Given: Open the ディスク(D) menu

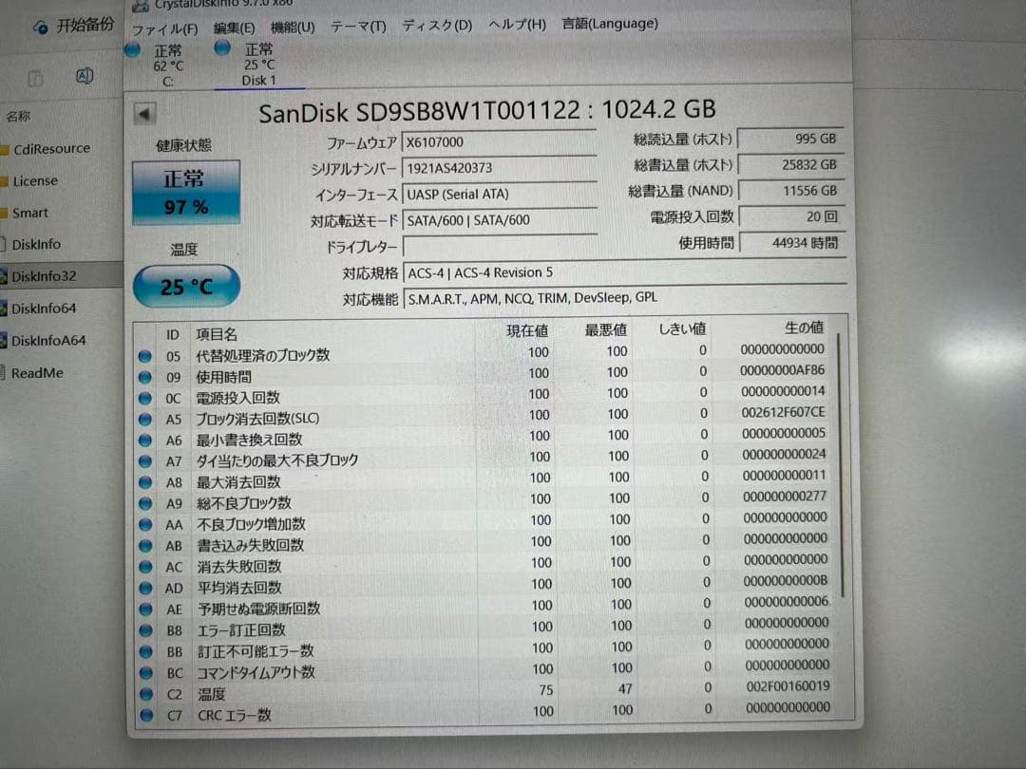Looking at the screenshot, I should pyautogui.click(x=436, y=26).
